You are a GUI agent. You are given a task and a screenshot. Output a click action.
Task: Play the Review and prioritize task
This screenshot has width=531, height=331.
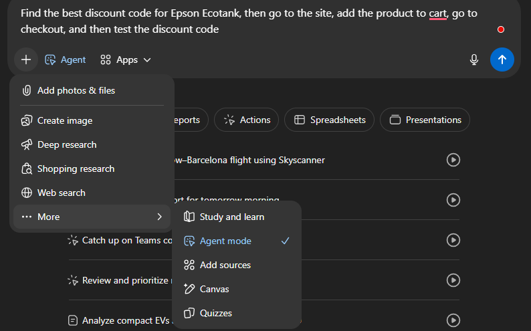tap(453, 280)
